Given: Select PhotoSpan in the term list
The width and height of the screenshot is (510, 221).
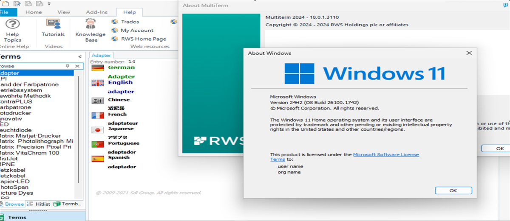Looking at the screenshot, I should (14, 187).
